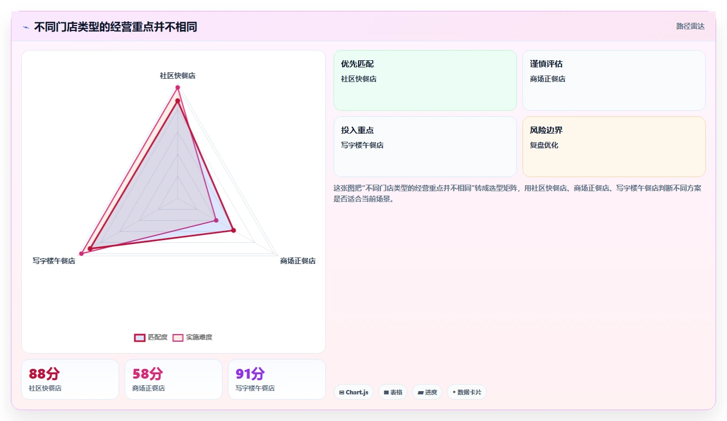This screenshot has width=727, height=421.
Task: Click 商场正餐店 text in 谨慎评估 card
Action: click(547, 79)
